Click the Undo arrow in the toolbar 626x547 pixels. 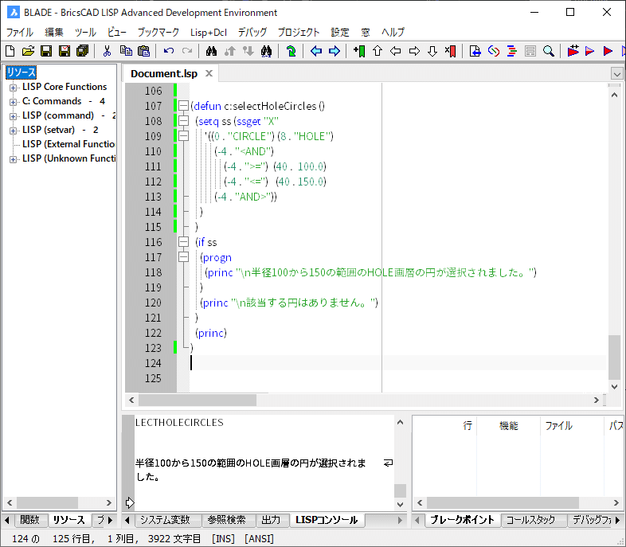click(x=168, y=51)
